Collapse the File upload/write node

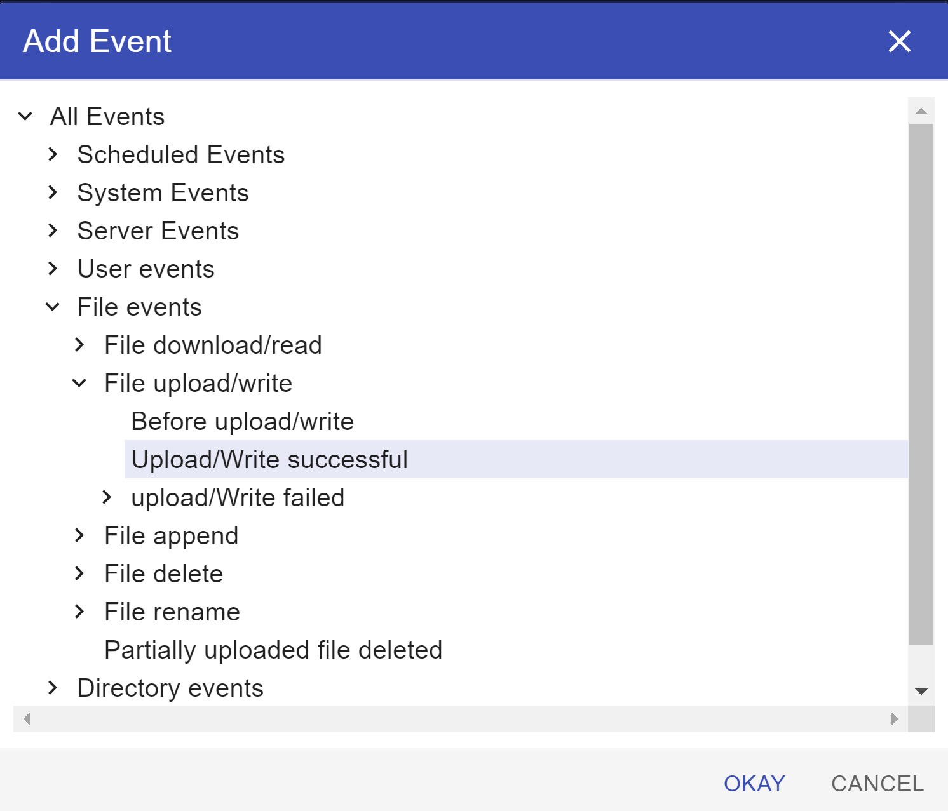click(79, 384)
